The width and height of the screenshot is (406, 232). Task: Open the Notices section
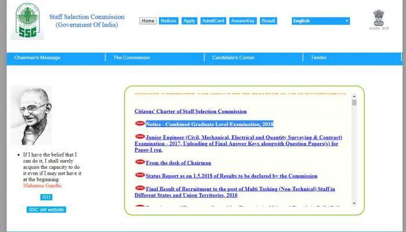(x=169, y=21)
